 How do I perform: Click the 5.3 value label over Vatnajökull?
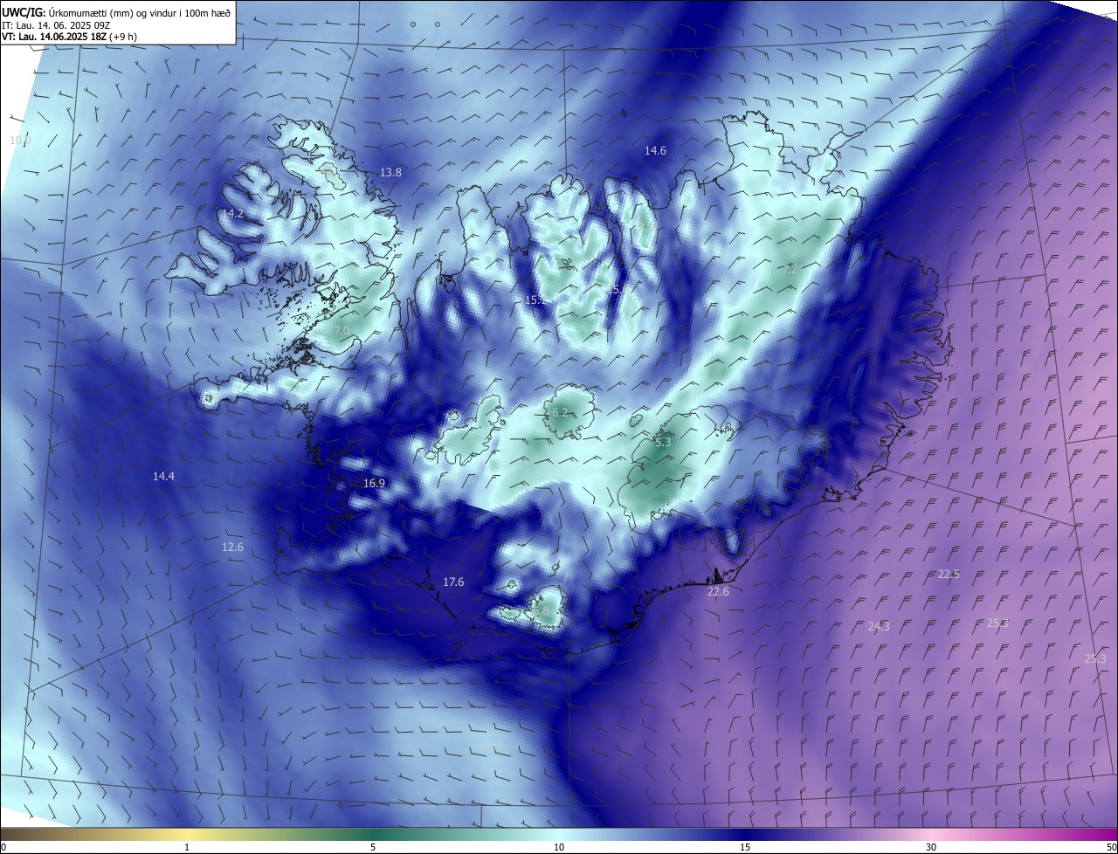[663, 443]
